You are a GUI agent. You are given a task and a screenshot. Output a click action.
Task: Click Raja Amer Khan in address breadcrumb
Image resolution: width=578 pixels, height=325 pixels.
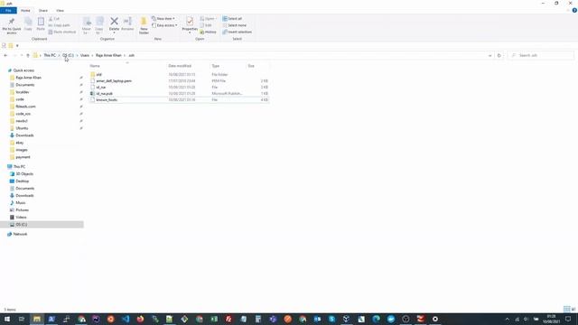108,55
